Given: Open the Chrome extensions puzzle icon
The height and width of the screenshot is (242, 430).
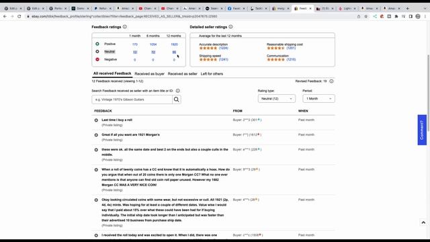Looking at the screenshot, I should click(x=396, y=16).
